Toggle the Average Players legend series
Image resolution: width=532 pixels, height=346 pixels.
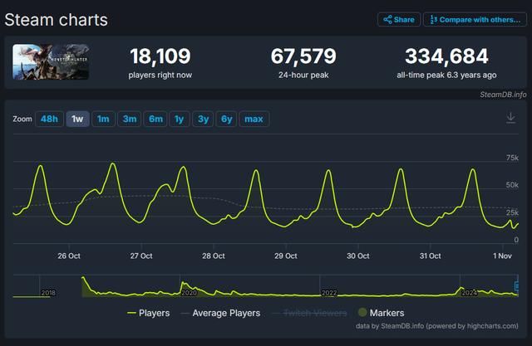[x=220, y=313]
